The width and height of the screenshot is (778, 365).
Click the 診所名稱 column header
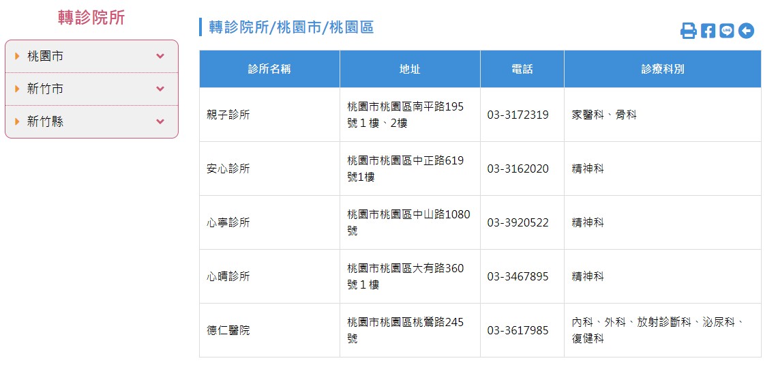click(x=269, y=69)
